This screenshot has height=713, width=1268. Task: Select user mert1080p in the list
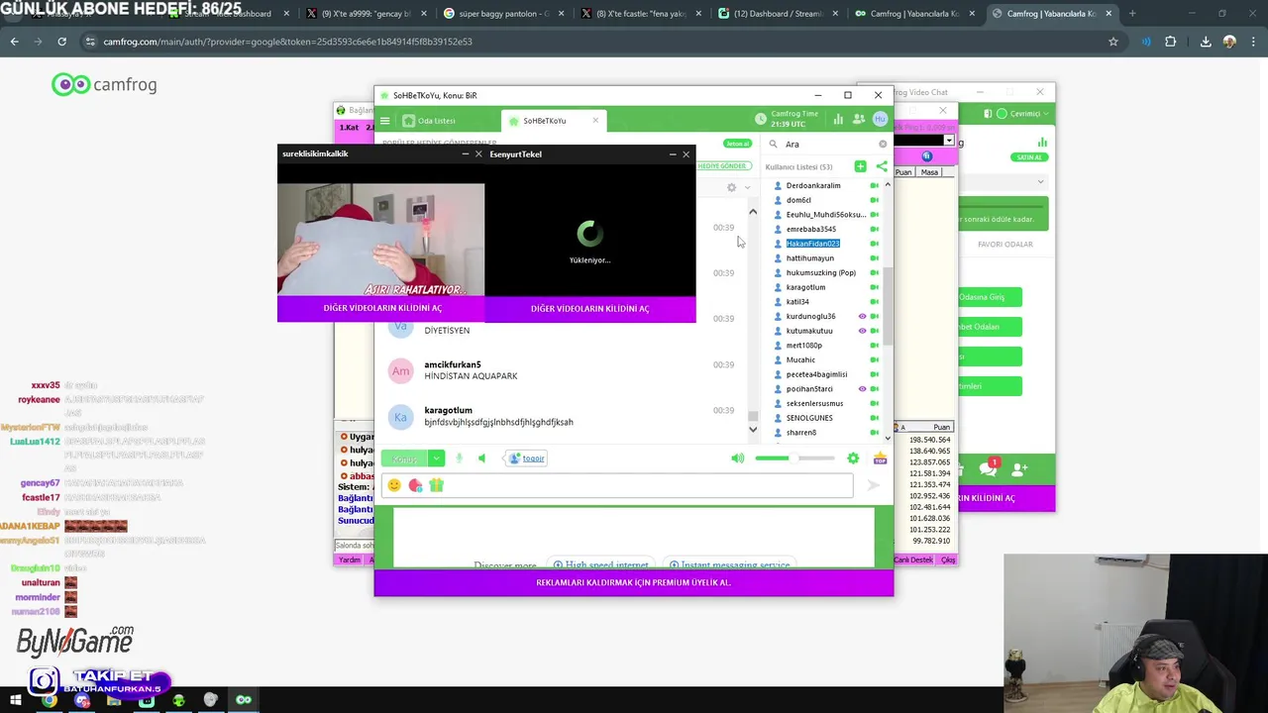(x=803, y=346)
